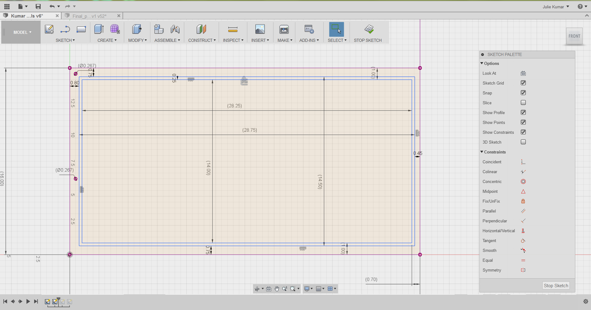Screen dimensions: 591x310
Task: Jump to timeline beginning button
Action: [x=5, y=301]
